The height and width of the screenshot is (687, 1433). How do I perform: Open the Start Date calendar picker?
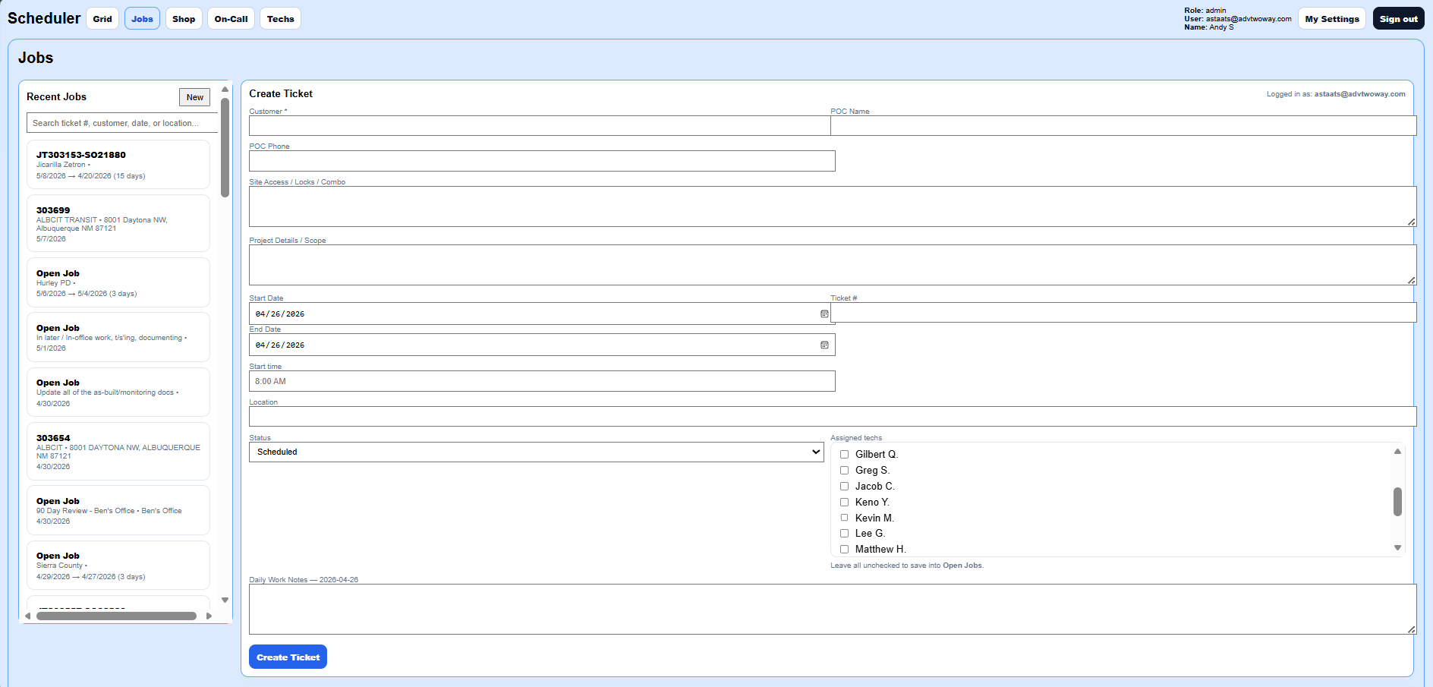tap(825, 314)
